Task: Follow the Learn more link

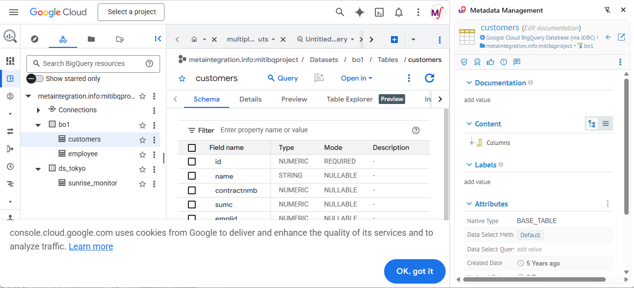Action: pyautogui.click(x=91, y=247)
